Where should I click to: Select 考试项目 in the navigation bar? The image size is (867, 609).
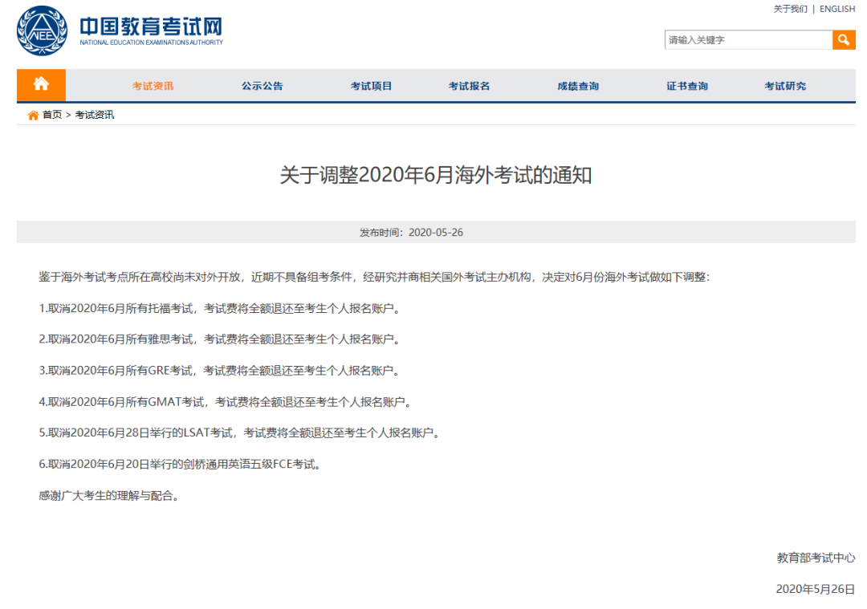tap(371, 86)
